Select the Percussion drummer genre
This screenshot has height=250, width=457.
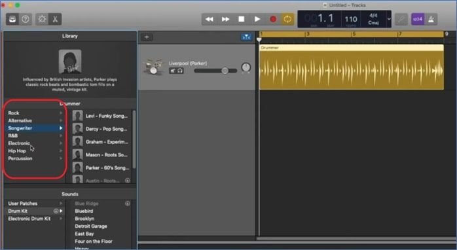pos(35,158)
